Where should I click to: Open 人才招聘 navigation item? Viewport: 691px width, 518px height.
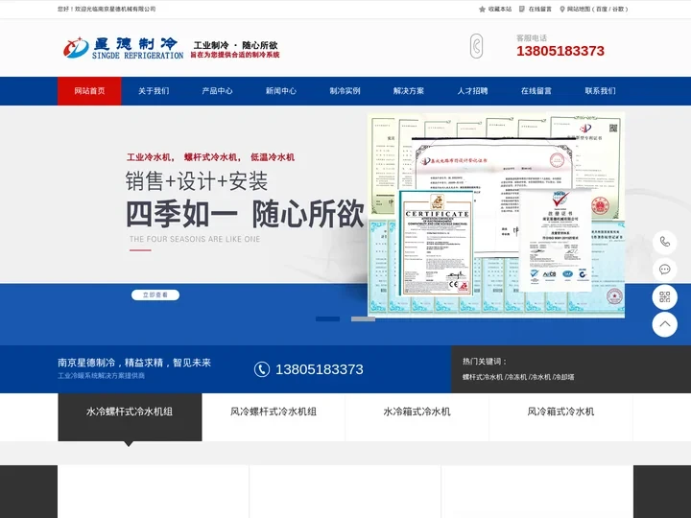point(472,91)
